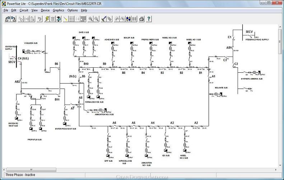284x180 pixels.
Task: Click the save circuit file icon
Action: pos(13,19)
